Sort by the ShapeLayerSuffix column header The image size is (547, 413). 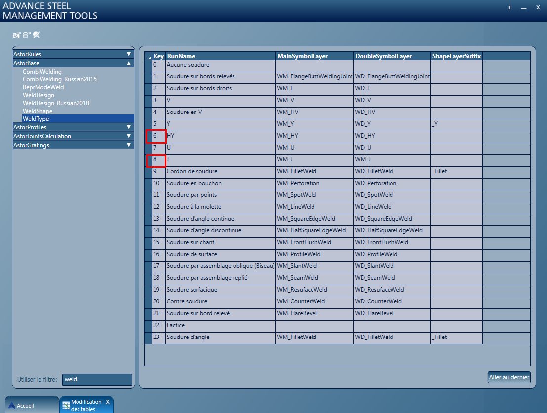coord(457,56)
